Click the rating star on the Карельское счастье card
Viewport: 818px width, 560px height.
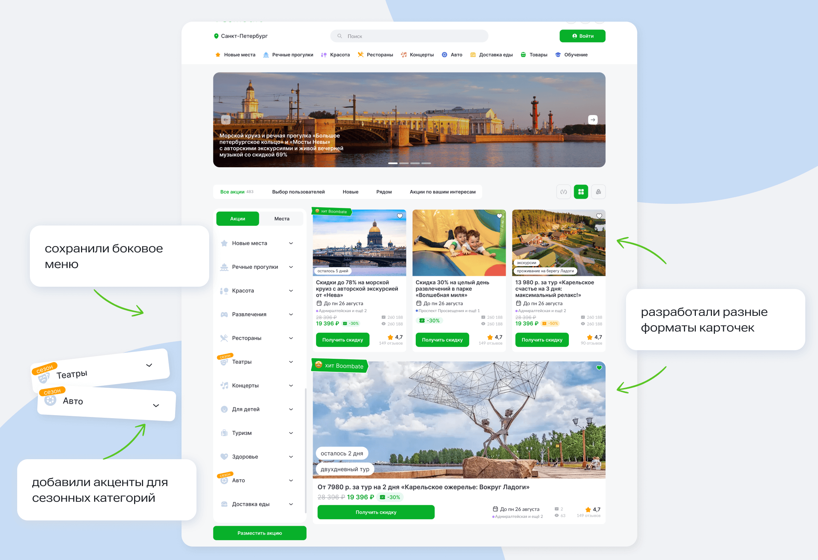589,337
